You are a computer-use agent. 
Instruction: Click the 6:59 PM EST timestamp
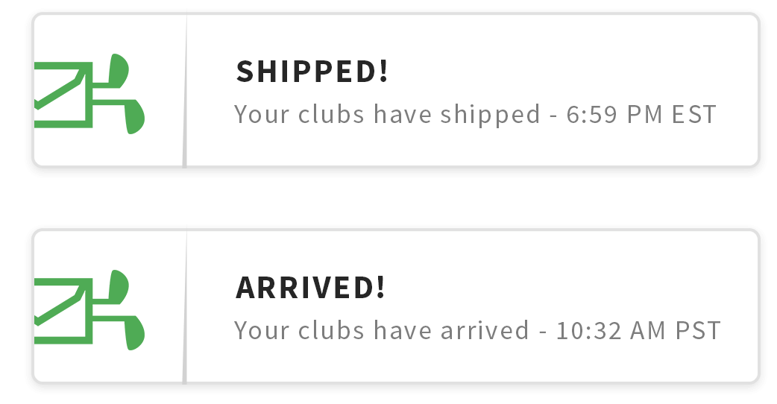(641, 114)
